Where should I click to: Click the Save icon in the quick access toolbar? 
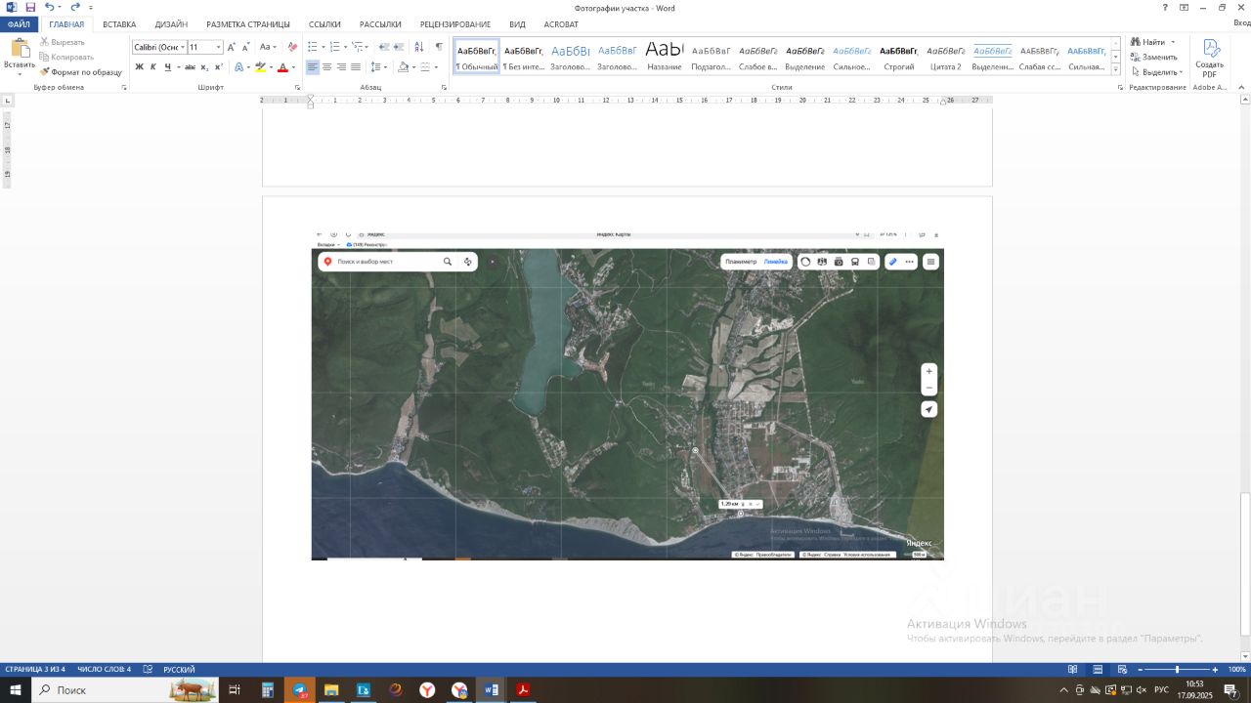[29, 7]
